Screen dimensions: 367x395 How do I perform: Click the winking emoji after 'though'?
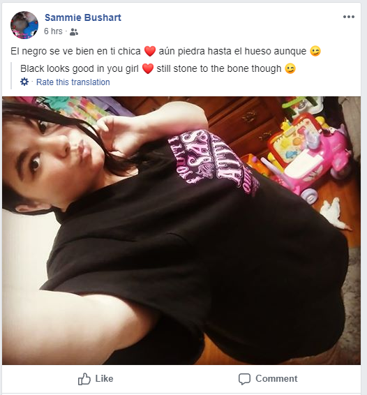pos(290,68)
